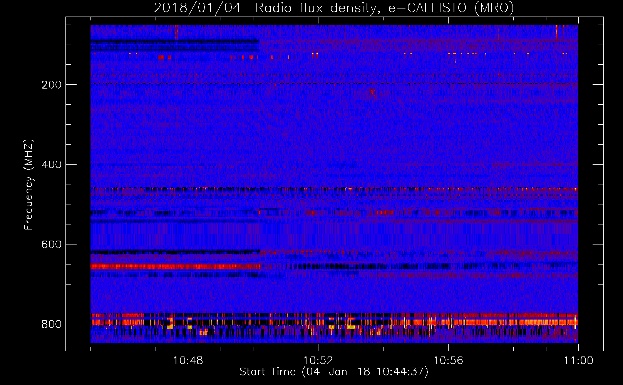Click the 'Start Time (04-Jan-18 10:44:37)' label
This screenshot has height=385, width=623.
click(x=334, y=372)
